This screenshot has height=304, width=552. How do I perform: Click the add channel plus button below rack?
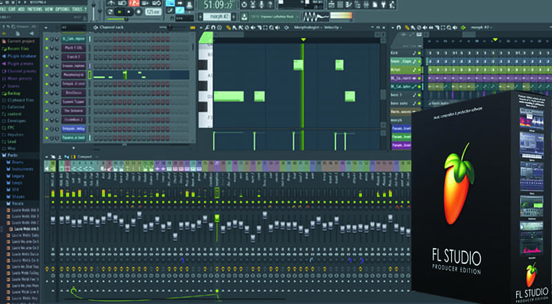73,148
